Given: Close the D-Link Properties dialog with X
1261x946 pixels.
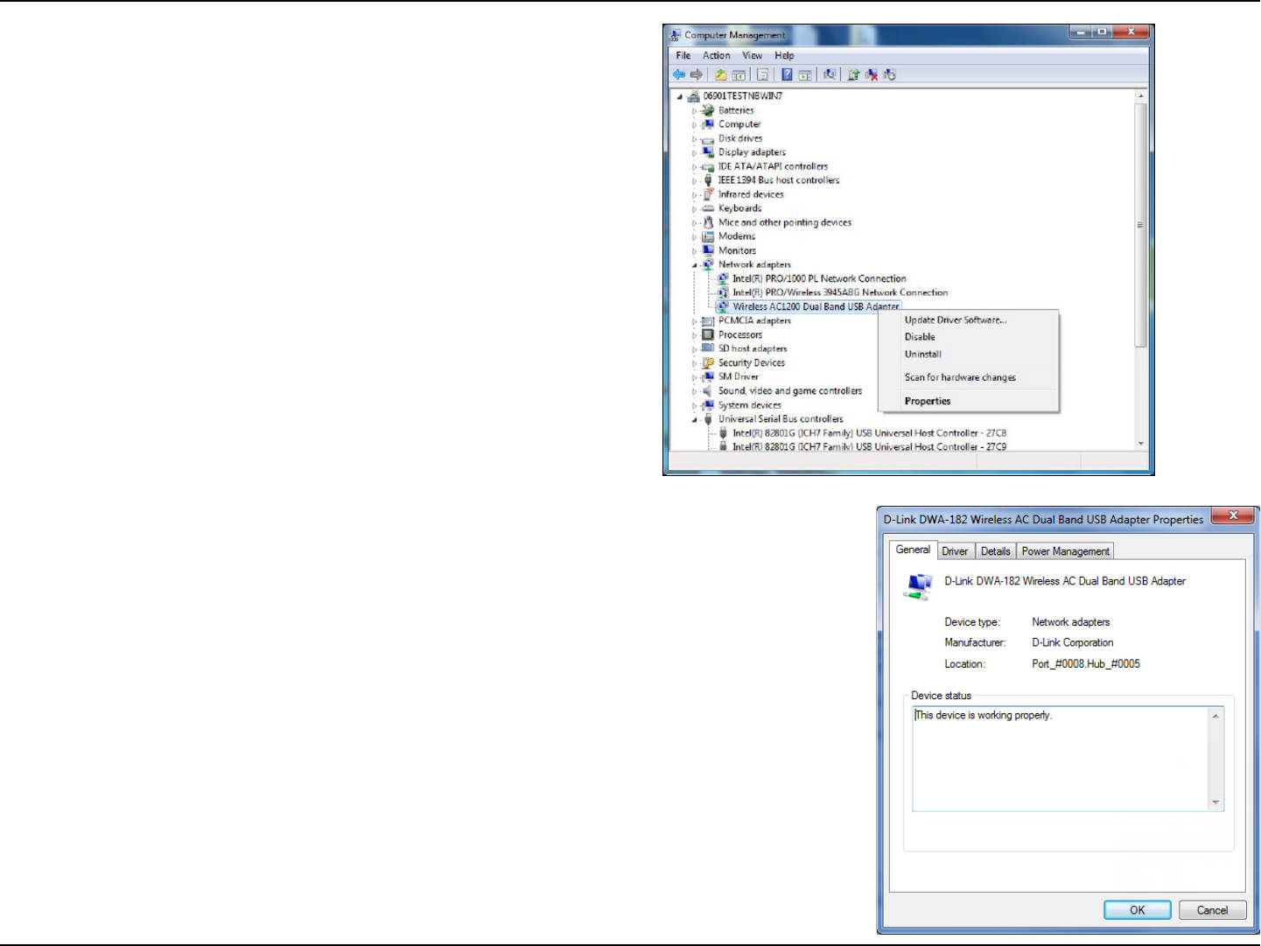Looking at the screenshot, I should [x=1233, y=515].
